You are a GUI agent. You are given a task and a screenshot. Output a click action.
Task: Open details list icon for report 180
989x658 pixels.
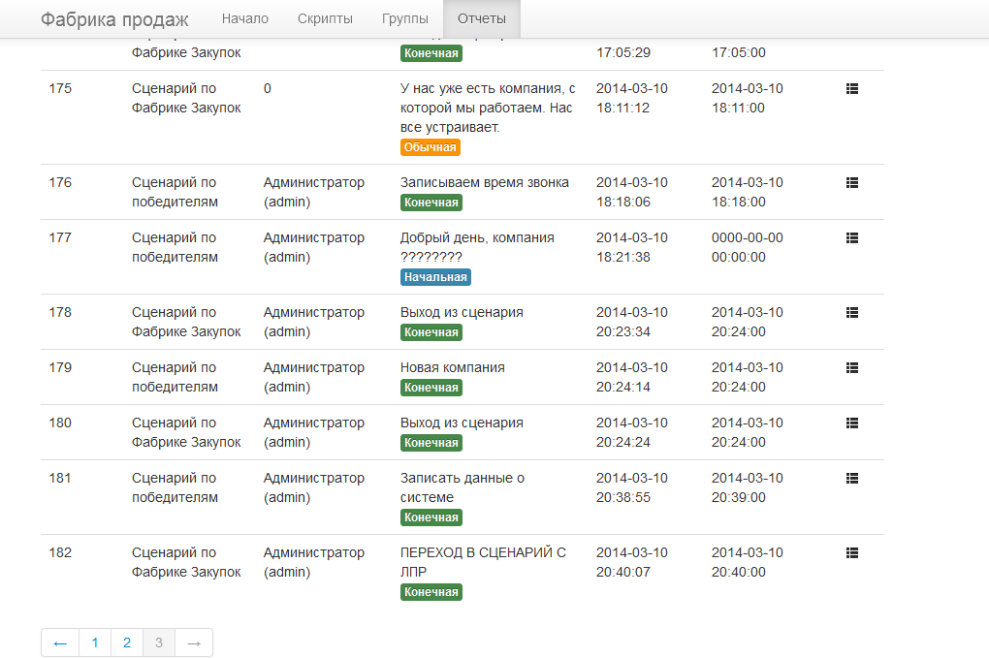click(x=851, y=423)
